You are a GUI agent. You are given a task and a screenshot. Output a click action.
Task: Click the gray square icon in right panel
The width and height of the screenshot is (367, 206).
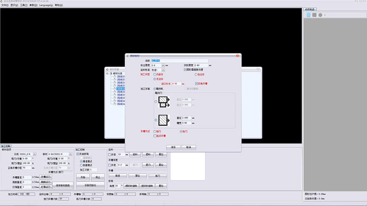tap(314, 15)
